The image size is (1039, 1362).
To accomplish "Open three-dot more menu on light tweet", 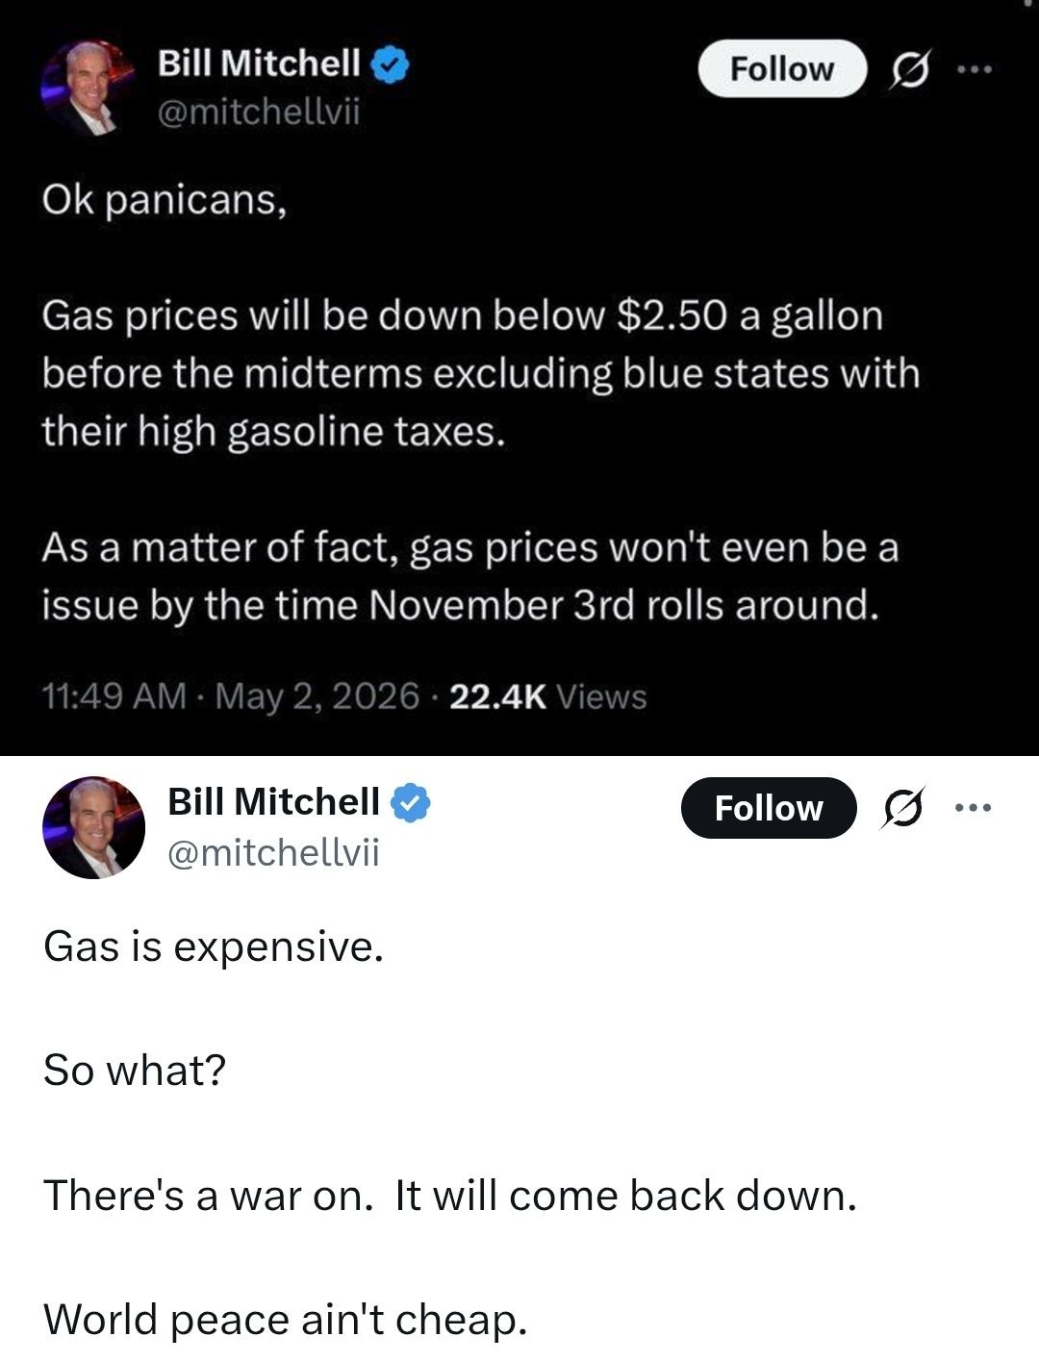I will [x=972, y=808].
